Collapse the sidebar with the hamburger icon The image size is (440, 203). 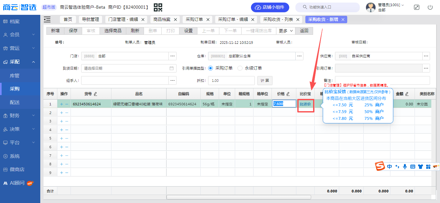(47, 20)
